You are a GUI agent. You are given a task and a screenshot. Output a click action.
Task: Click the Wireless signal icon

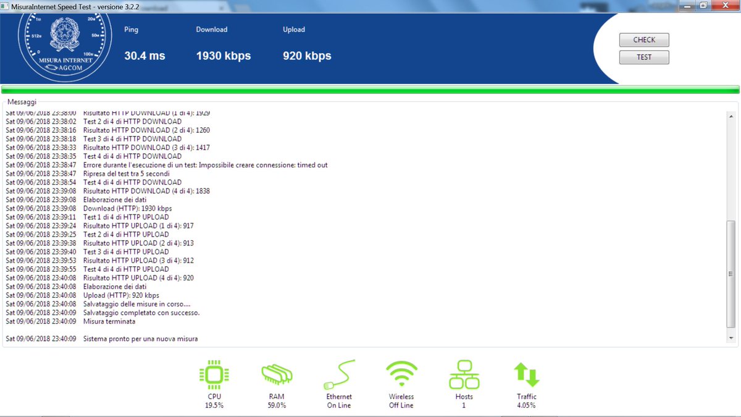tap(401, 374)
